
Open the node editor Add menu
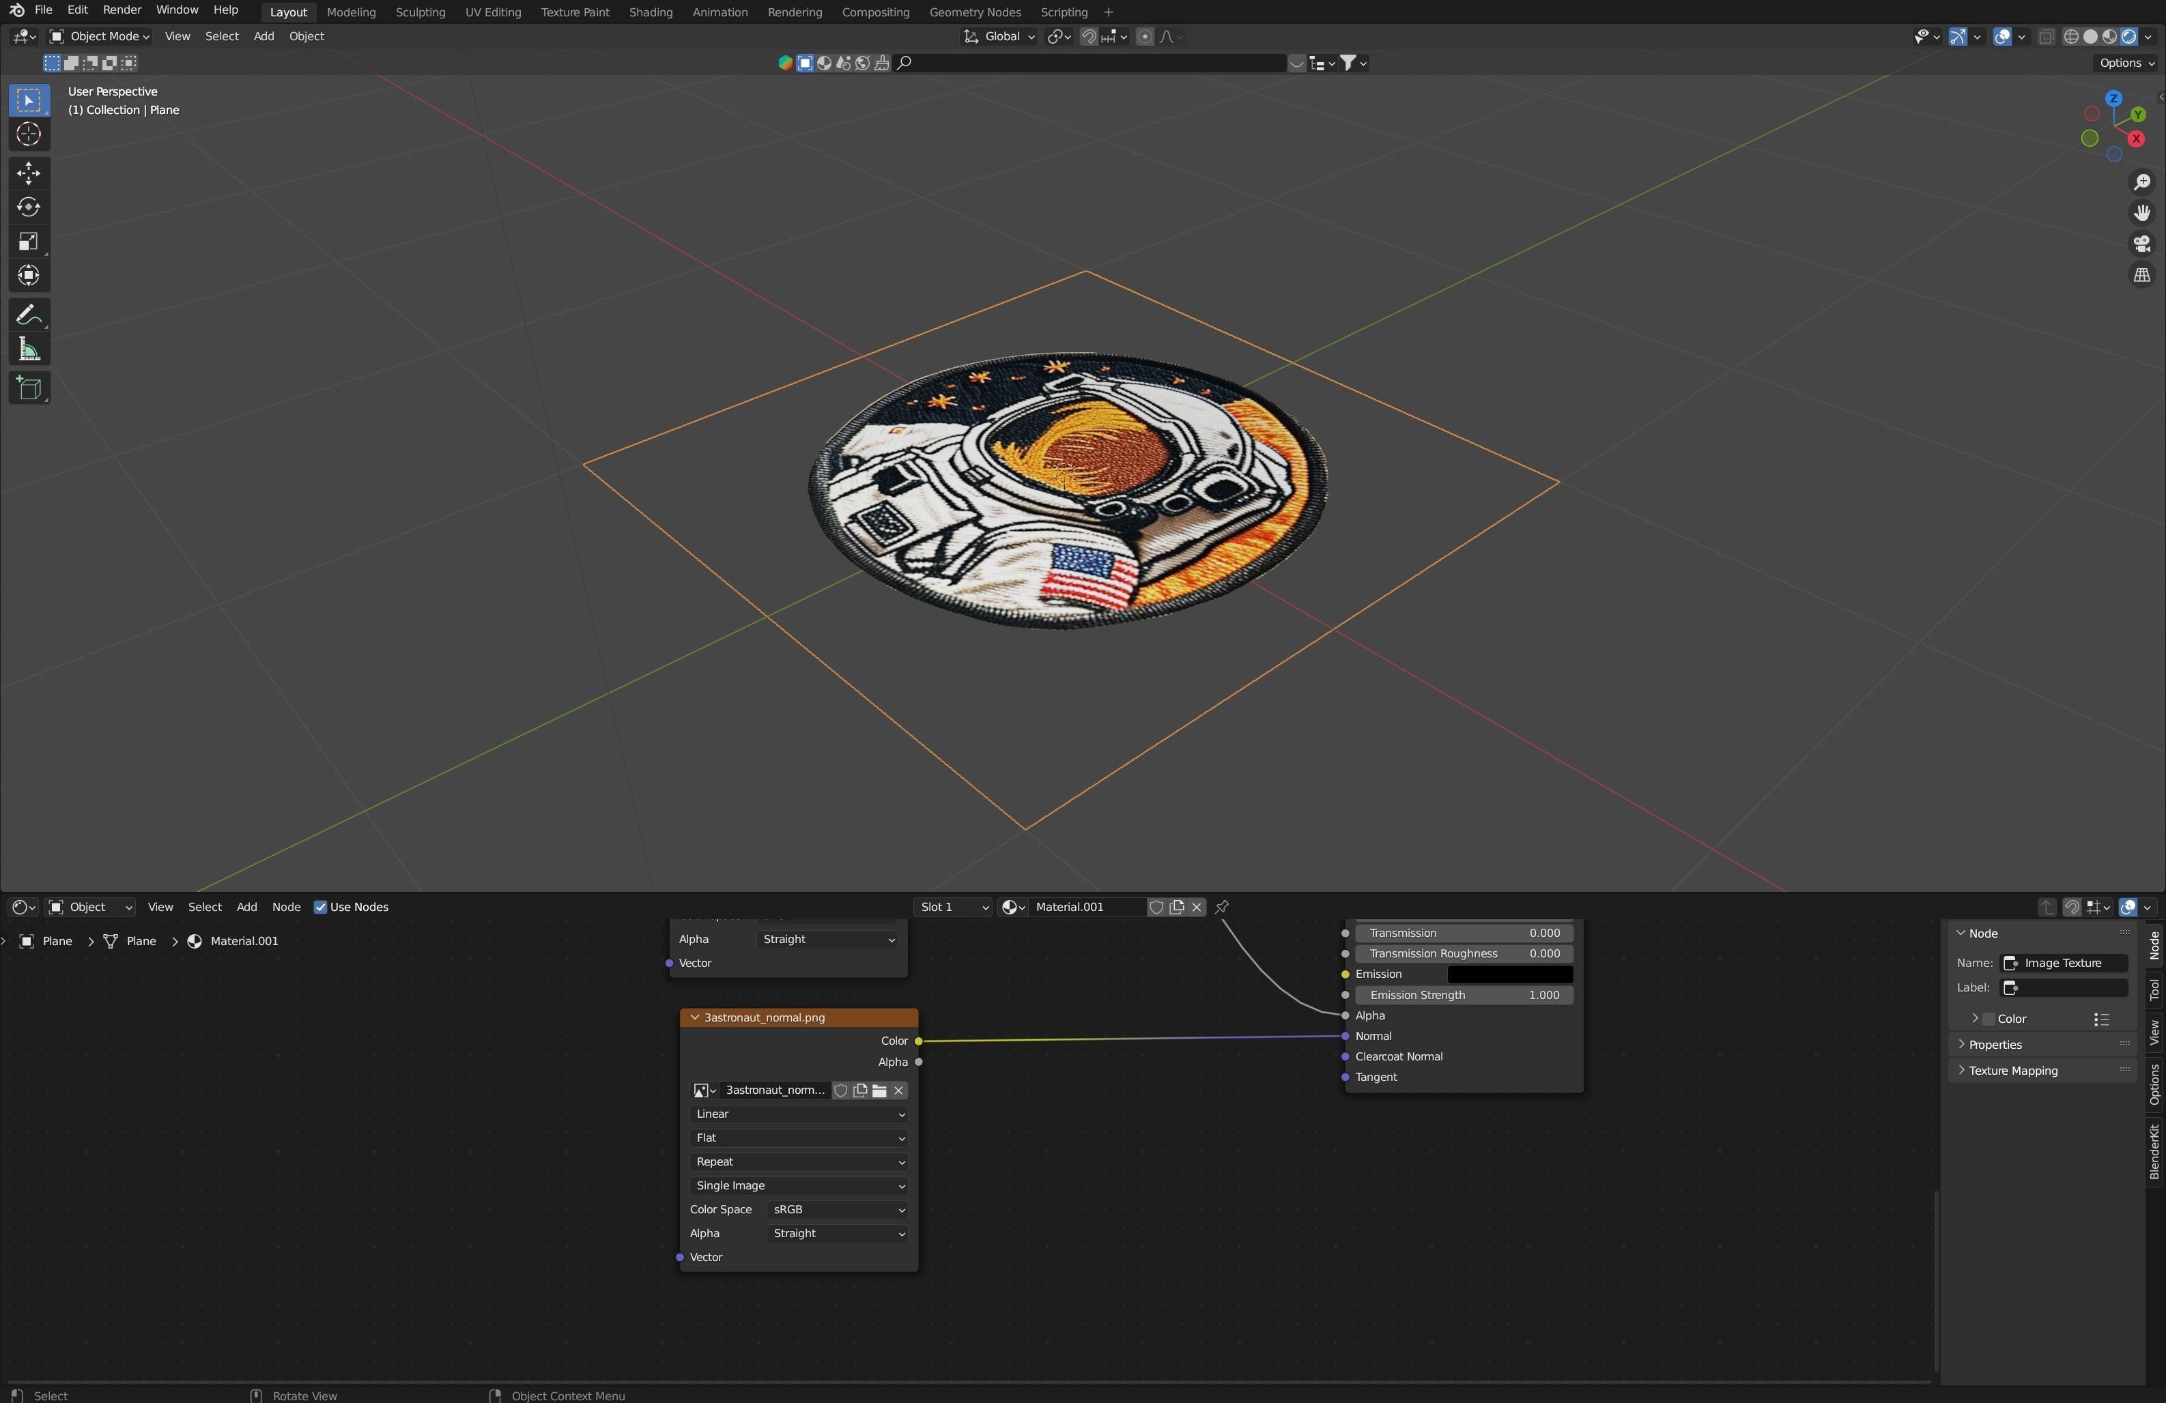click(x=246, y=907)
